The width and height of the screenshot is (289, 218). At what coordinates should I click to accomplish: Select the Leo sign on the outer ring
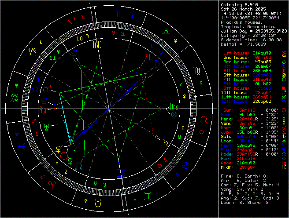coord(204,119)
